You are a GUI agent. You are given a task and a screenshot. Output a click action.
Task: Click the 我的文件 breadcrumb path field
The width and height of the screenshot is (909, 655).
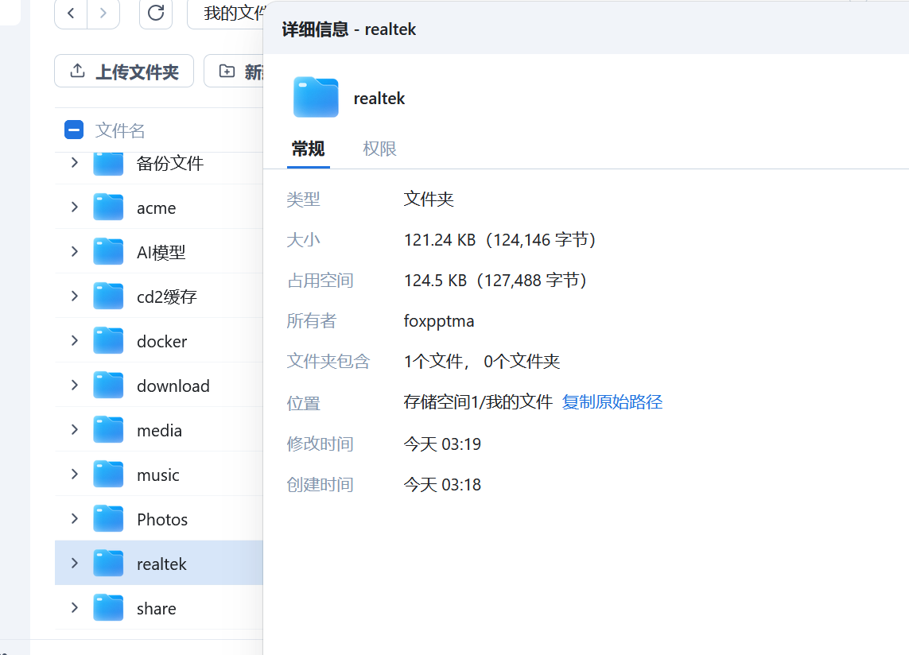coord(226,14)
